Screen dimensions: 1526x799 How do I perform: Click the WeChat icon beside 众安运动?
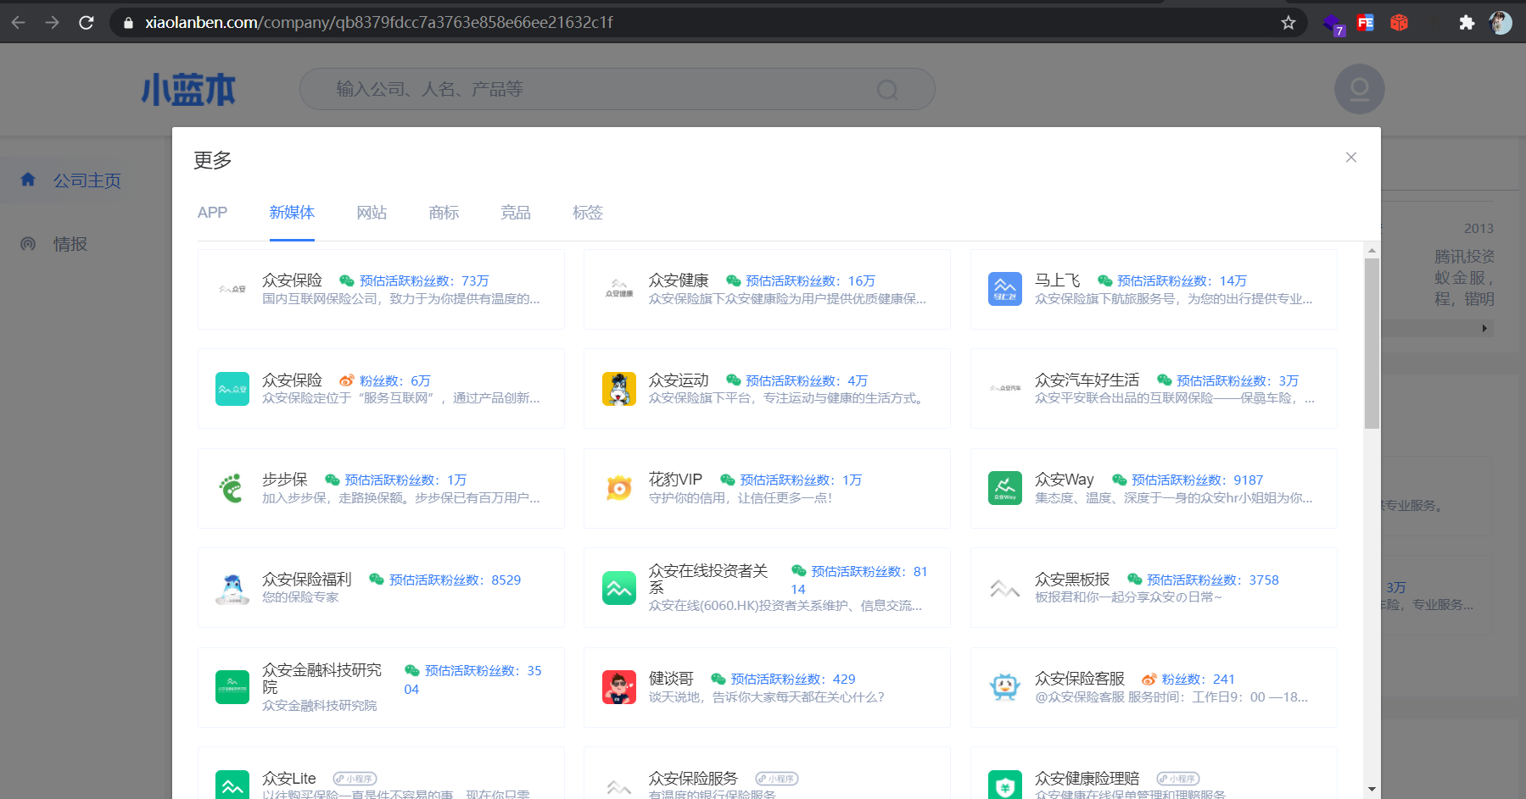point(734,380)
